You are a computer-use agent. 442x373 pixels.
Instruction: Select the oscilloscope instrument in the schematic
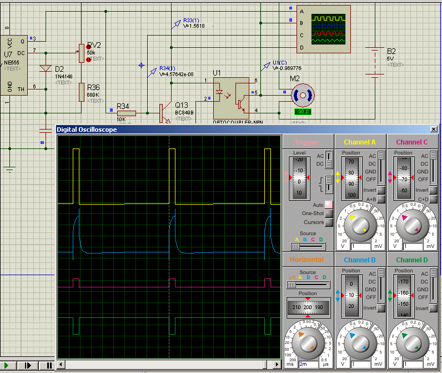click(x=324, y=29)
